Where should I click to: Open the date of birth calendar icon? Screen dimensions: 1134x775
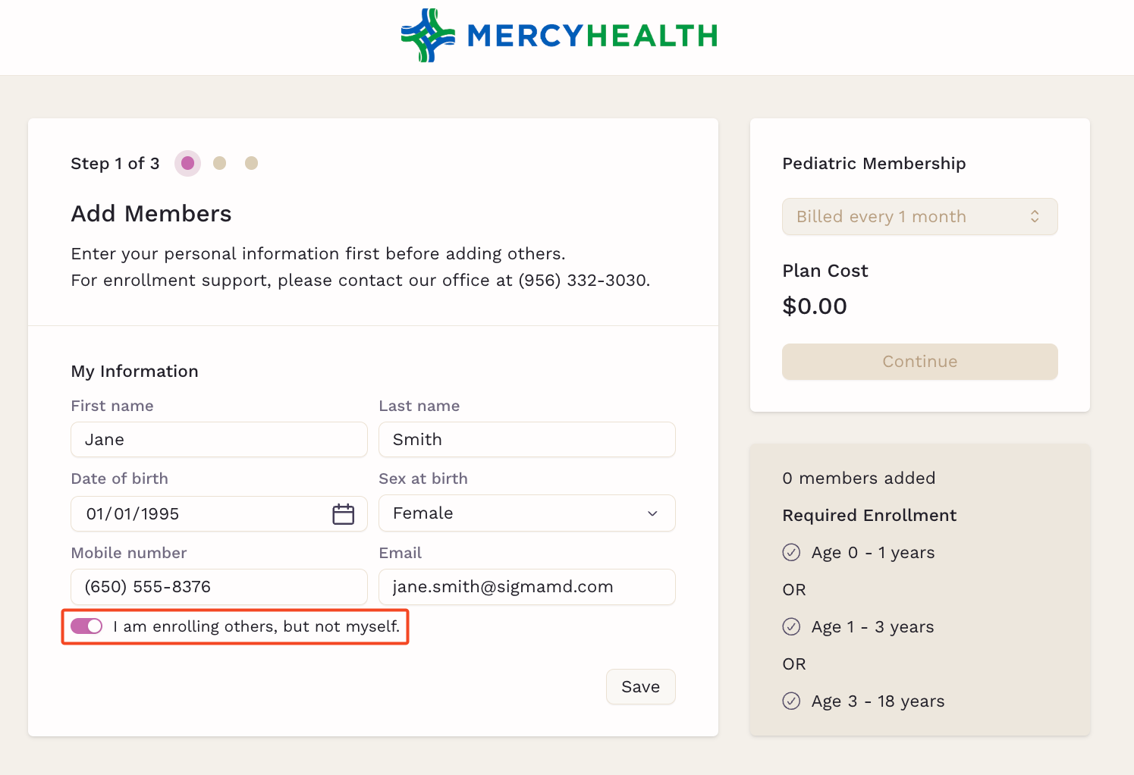[x=344, y=514]
